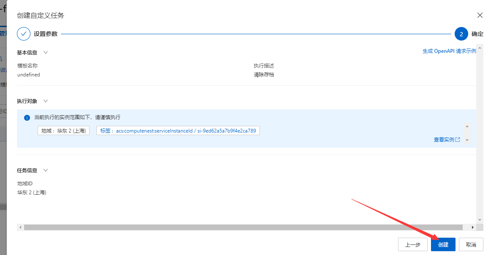
Task: Click the 执行对象 section heading
Action: (27, 101)
